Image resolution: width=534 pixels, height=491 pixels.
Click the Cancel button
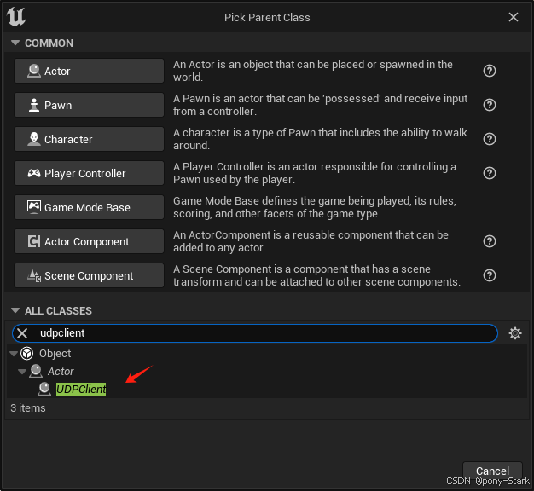click(x=492, y=471)
